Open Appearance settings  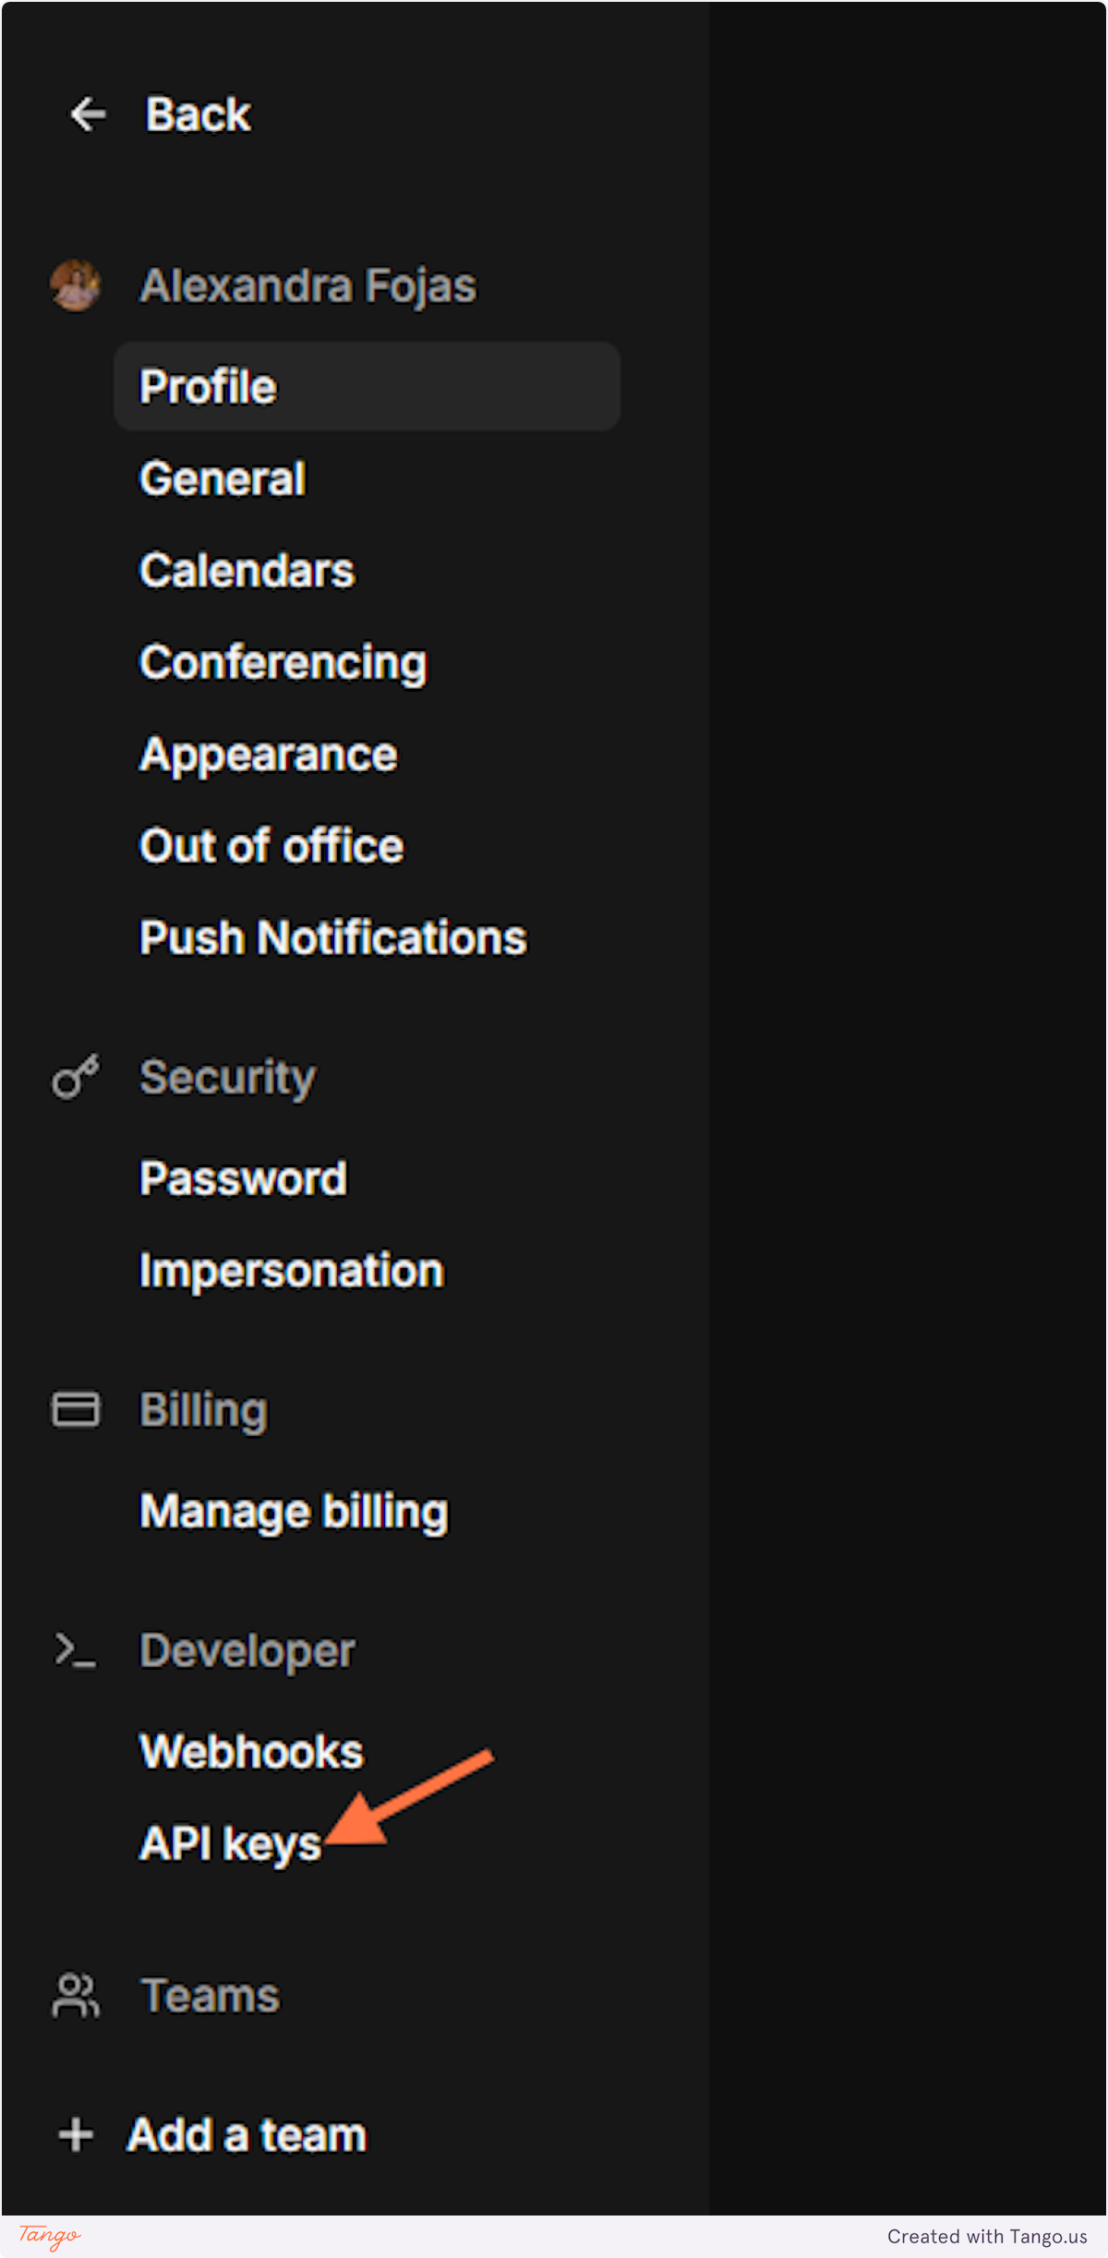point(267,754)
